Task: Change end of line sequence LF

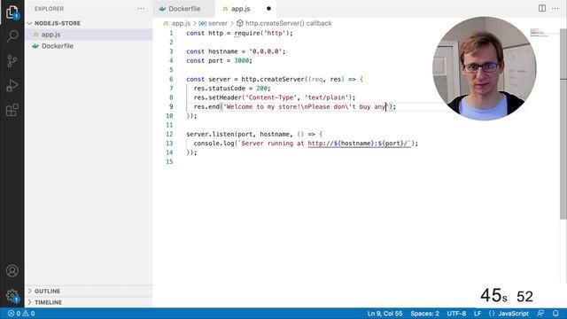Action: [x=478, y=314]
